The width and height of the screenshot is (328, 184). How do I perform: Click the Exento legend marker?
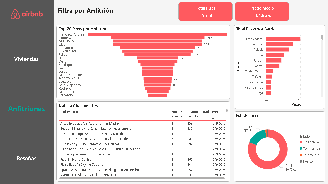point(301,162)
